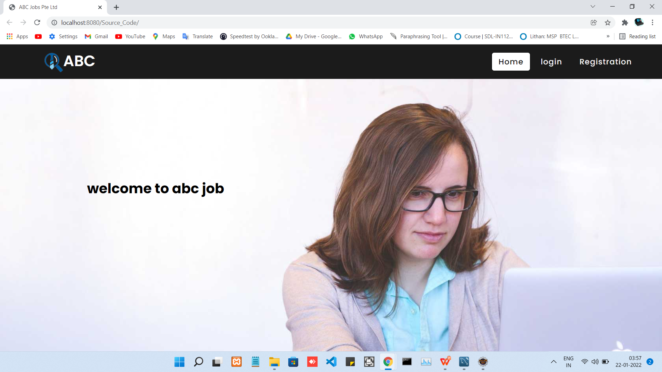Open the tab search dropdown arrow

(x=593, y=7)
